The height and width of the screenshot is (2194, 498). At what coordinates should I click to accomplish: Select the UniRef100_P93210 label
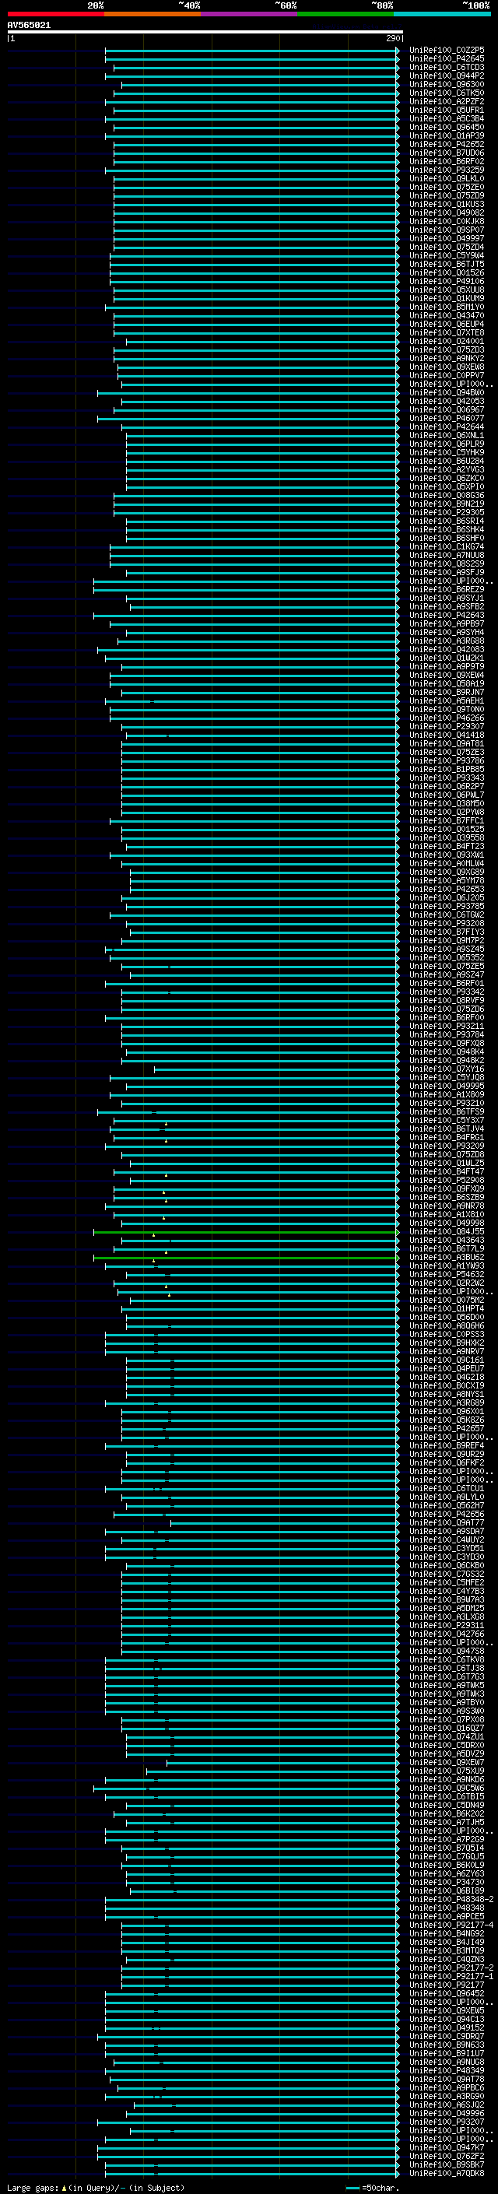[447, 1103]
